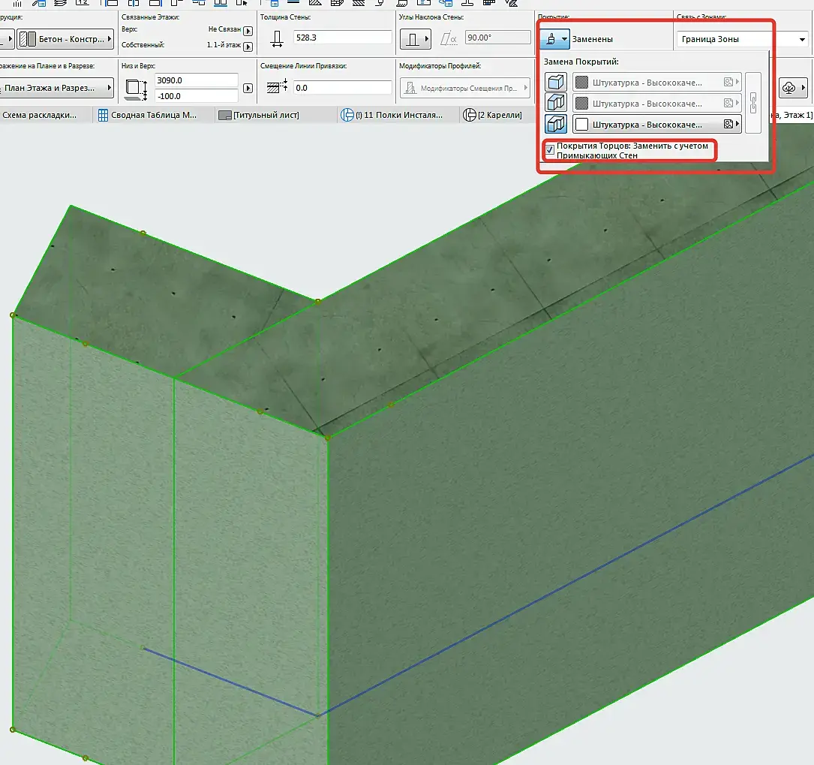The image size is (814, 765).
Task: Click the Не Связан value
Action: click(x=224, y=29)
